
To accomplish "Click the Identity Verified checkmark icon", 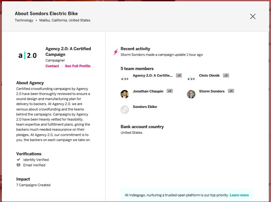I will pyautogui.click(x=18, y=160).
